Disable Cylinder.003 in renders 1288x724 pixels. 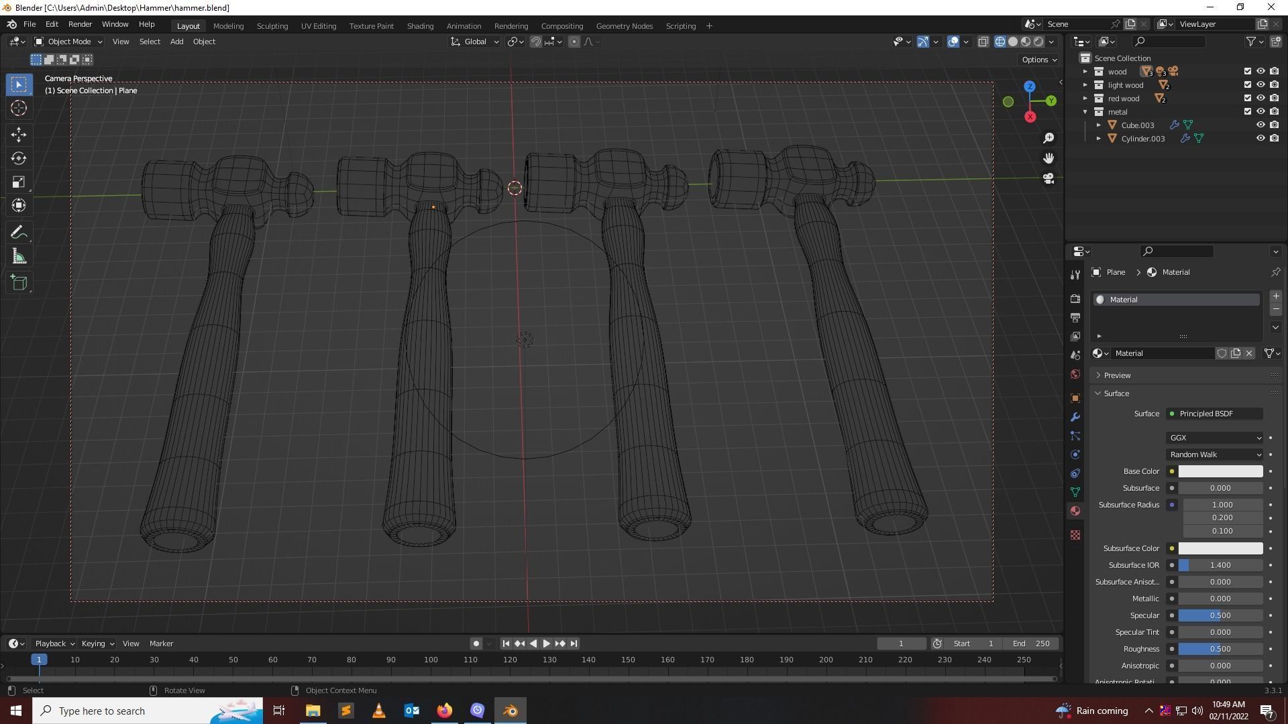[x=1275, y=139]
